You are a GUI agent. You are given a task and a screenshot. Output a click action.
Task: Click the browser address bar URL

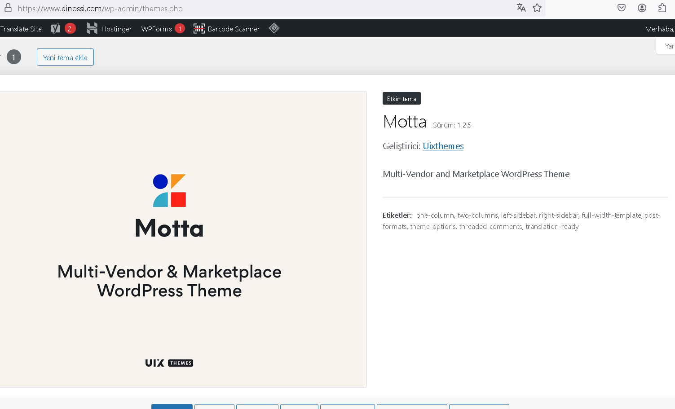[x=100, y=9]
